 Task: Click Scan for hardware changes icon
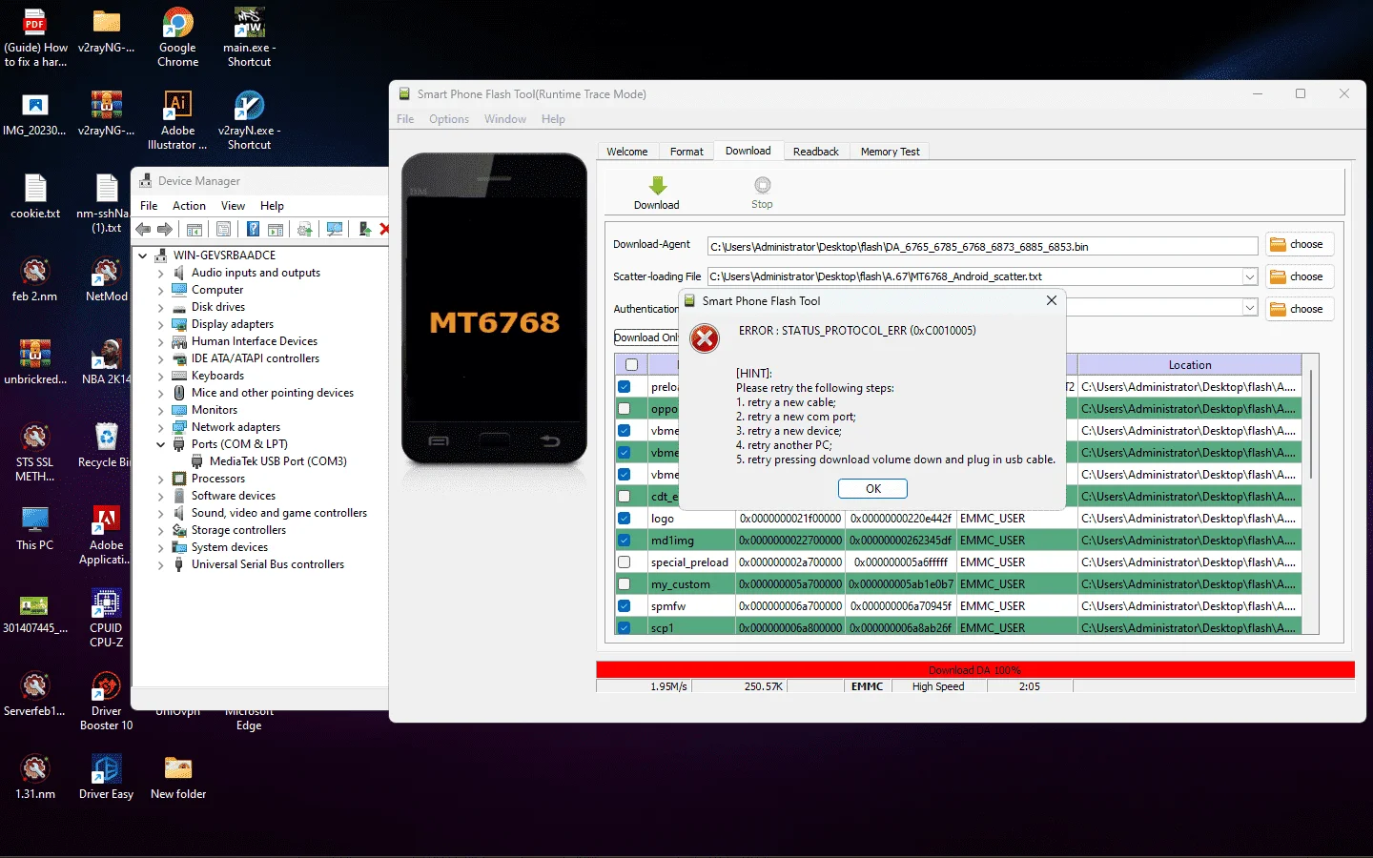tap(335, 229)
